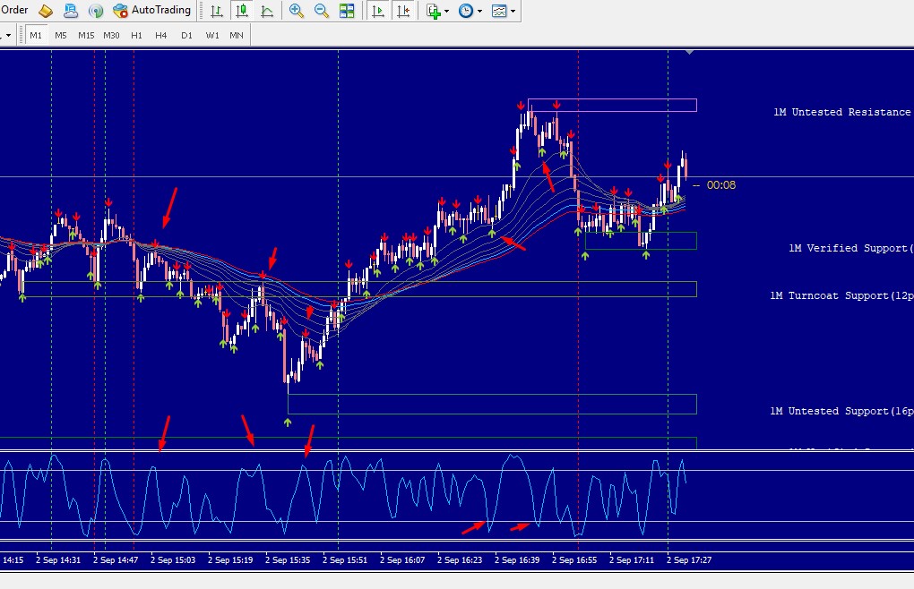Switch chart to line chart
Viewport: 914px width, 589px height.
point(267,11)
